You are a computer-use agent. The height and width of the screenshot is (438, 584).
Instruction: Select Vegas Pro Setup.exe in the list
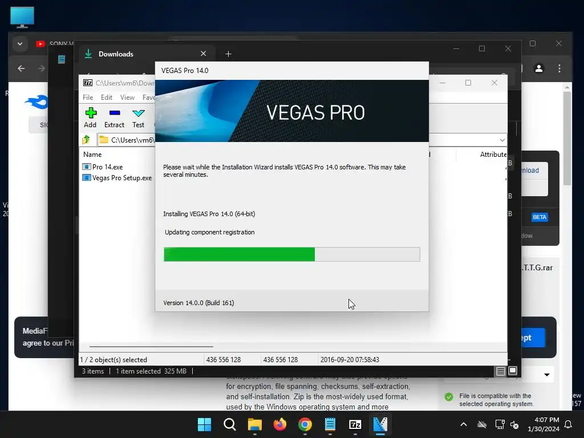117,178
